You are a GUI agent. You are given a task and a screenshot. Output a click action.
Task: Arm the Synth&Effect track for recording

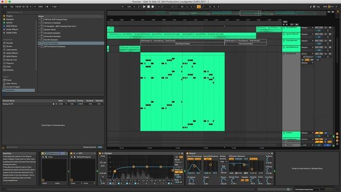coord(330,28)
